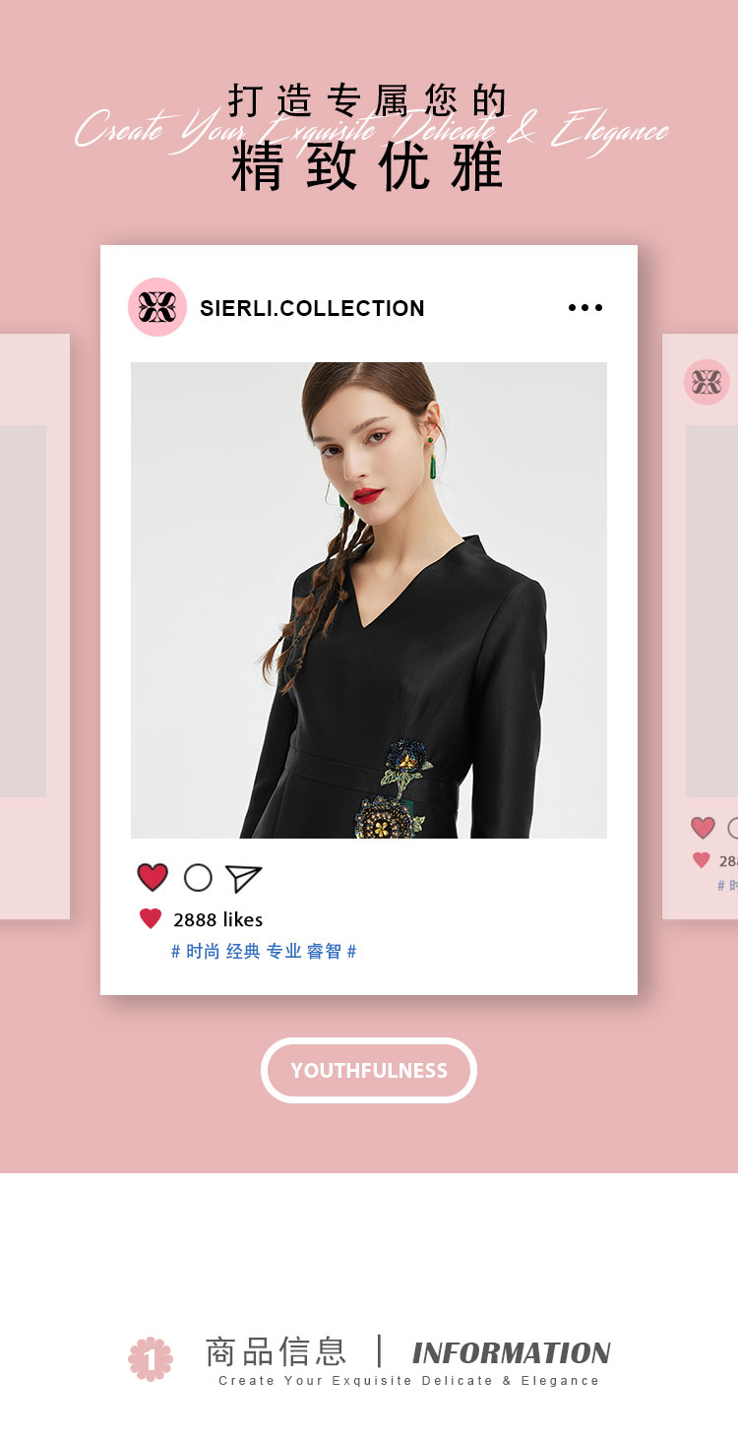738x1438 pixels.
Task: Click the 商品信息 section heading
Action: click(x=276, y=1351)
